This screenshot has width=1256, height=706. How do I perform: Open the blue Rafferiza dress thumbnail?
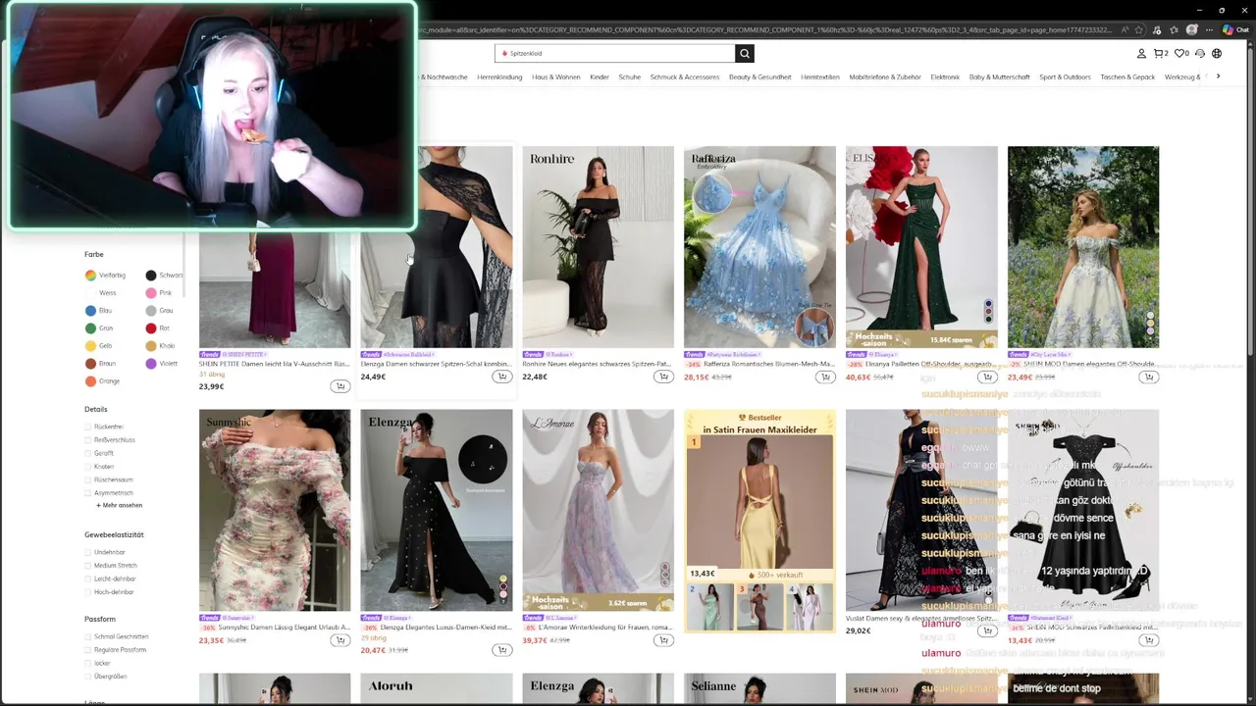click(x=759, y=247)
